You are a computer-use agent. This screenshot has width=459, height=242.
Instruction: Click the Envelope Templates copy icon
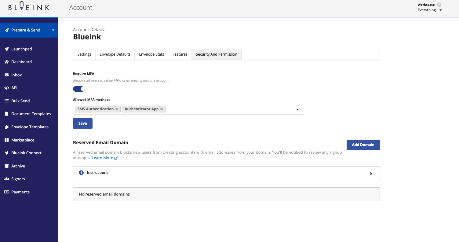tap(7, 127)
